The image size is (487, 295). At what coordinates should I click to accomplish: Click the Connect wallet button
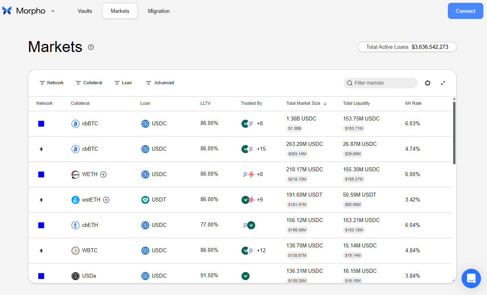466,11
